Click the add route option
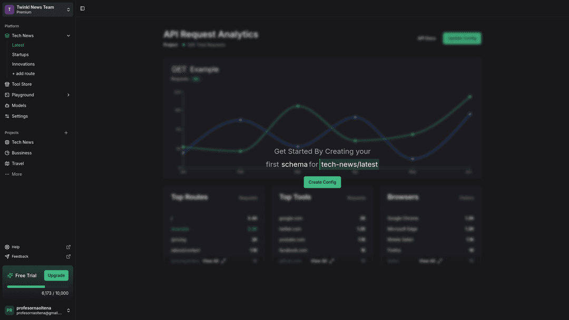The height and width of the screenshot is (320, 569). click(23, 74)
